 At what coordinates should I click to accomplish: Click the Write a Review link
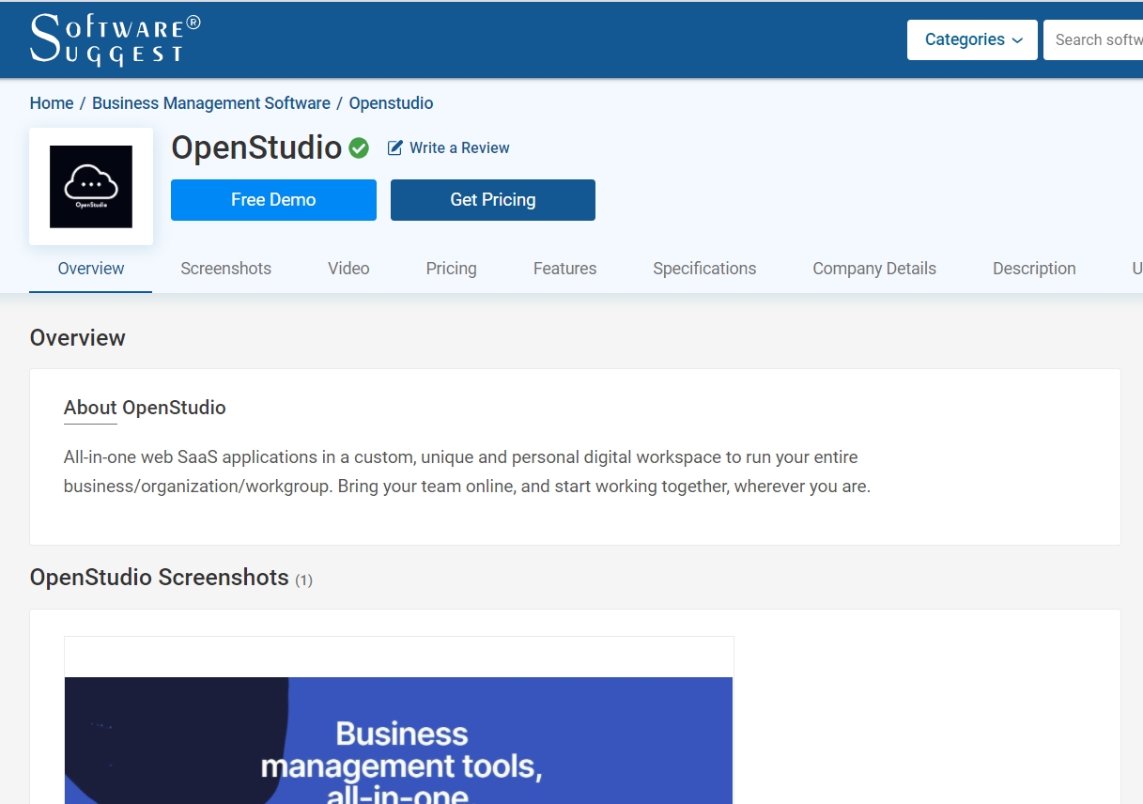pyautogui.click(x=449, y=147)
